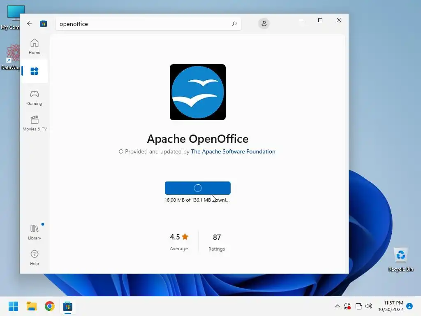This screenshot has width=421, height=316.
Task: Click the provider info circle icon
Action: [121, 151]
